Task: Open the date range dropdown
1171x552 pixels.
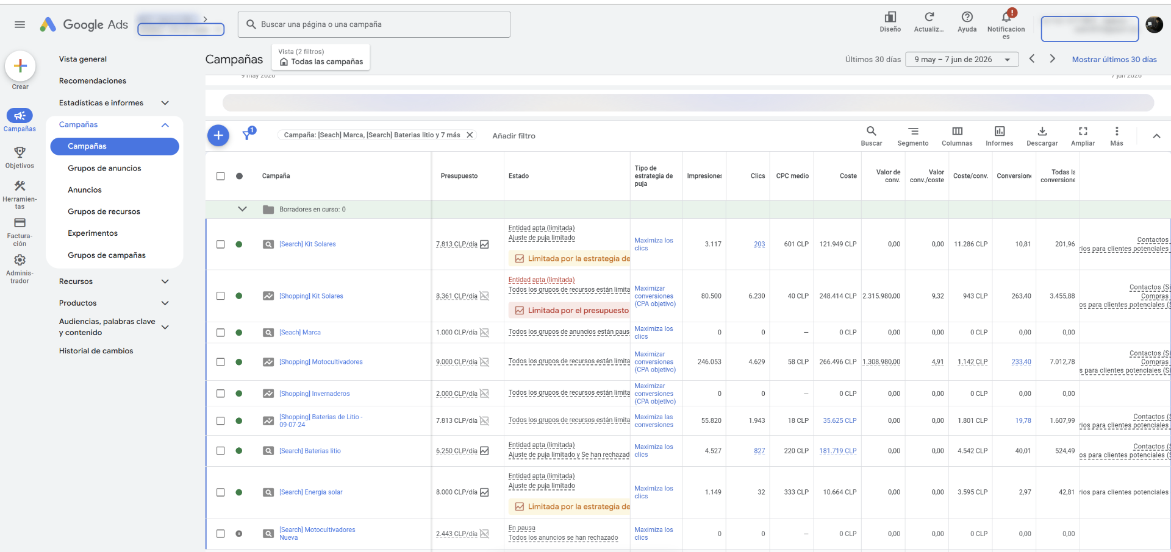Action: (x=962, y=60)
